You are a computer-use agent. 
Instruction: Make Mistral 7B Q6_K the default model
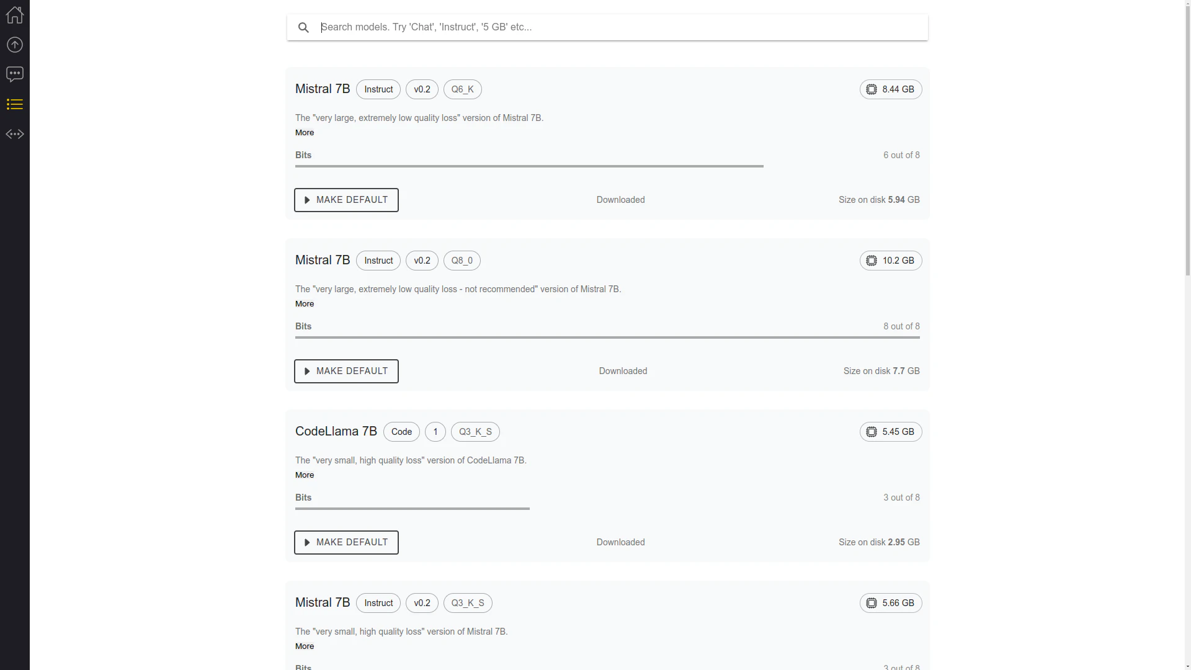click(x=346, y=200)
